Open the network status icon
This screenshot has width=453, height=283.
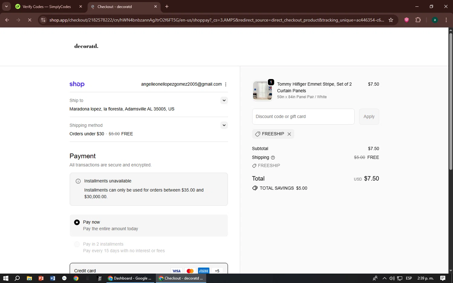pyautogui.click(x=400, y=278)
